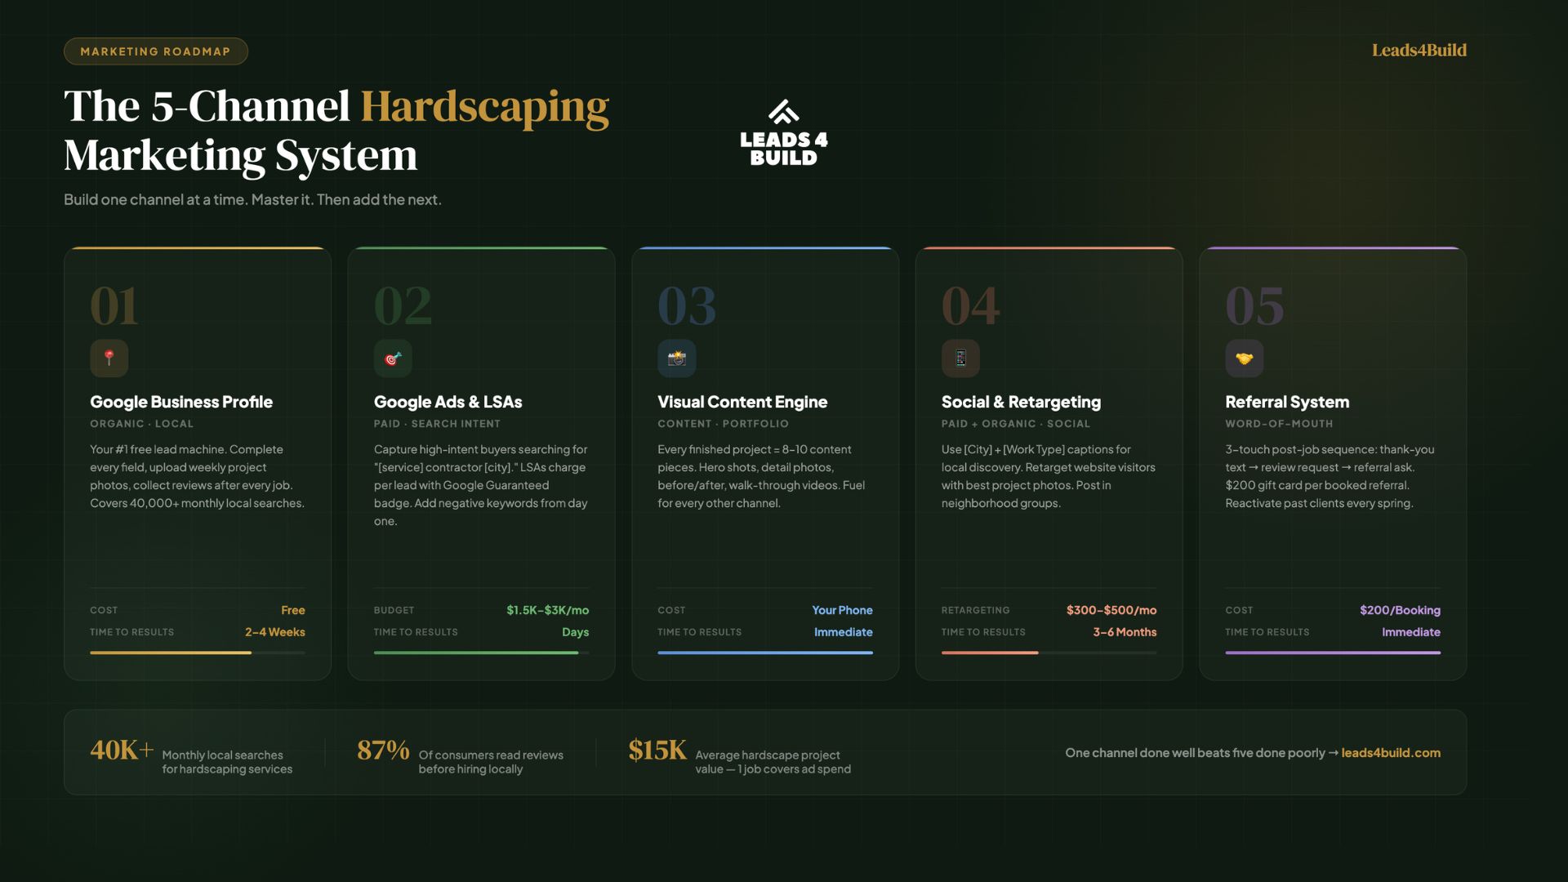Click the 40K+ monthly searches statistic

[122, 750]
